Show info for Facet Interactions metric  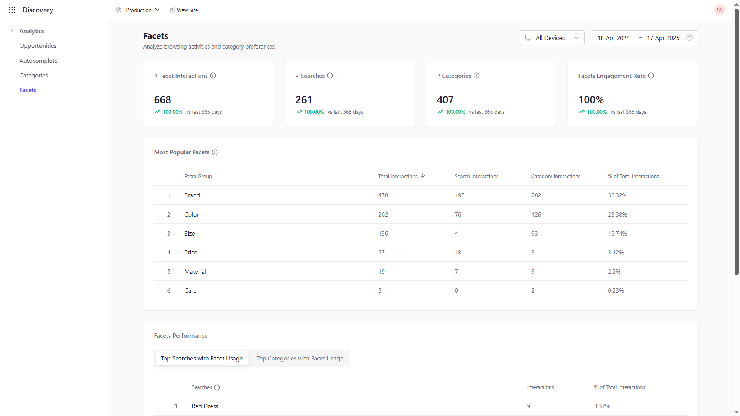click(x=213, y=76)
